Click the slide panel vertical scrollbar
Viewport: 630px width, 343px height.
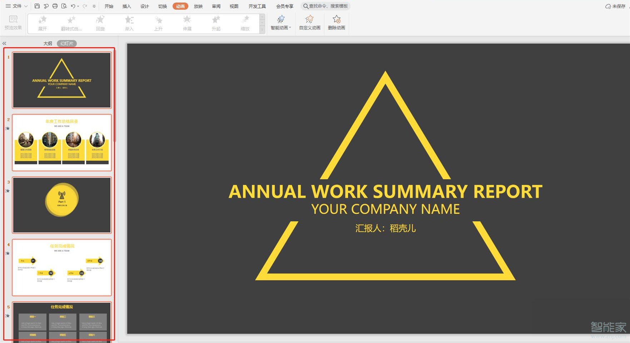(x=115, y=96)
